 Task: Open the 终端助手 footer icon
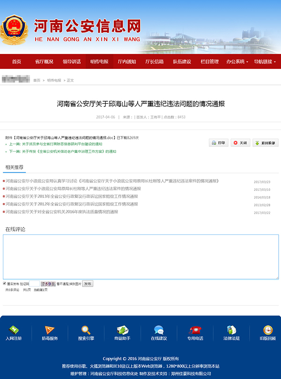pyautogui.click(x=122, y=330)
